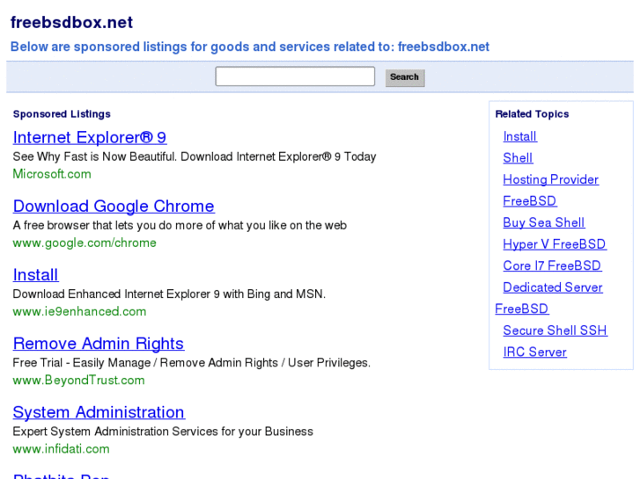This screenshot has width=640, height=479.
Task: Select the Core I7 FreeBSD topic
Action: (x=552, y=265)
